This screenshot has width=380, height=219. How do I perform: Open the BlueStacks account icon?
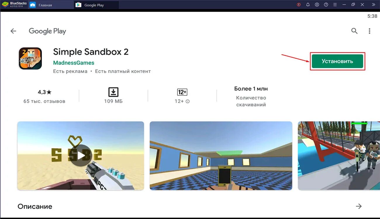317,4
